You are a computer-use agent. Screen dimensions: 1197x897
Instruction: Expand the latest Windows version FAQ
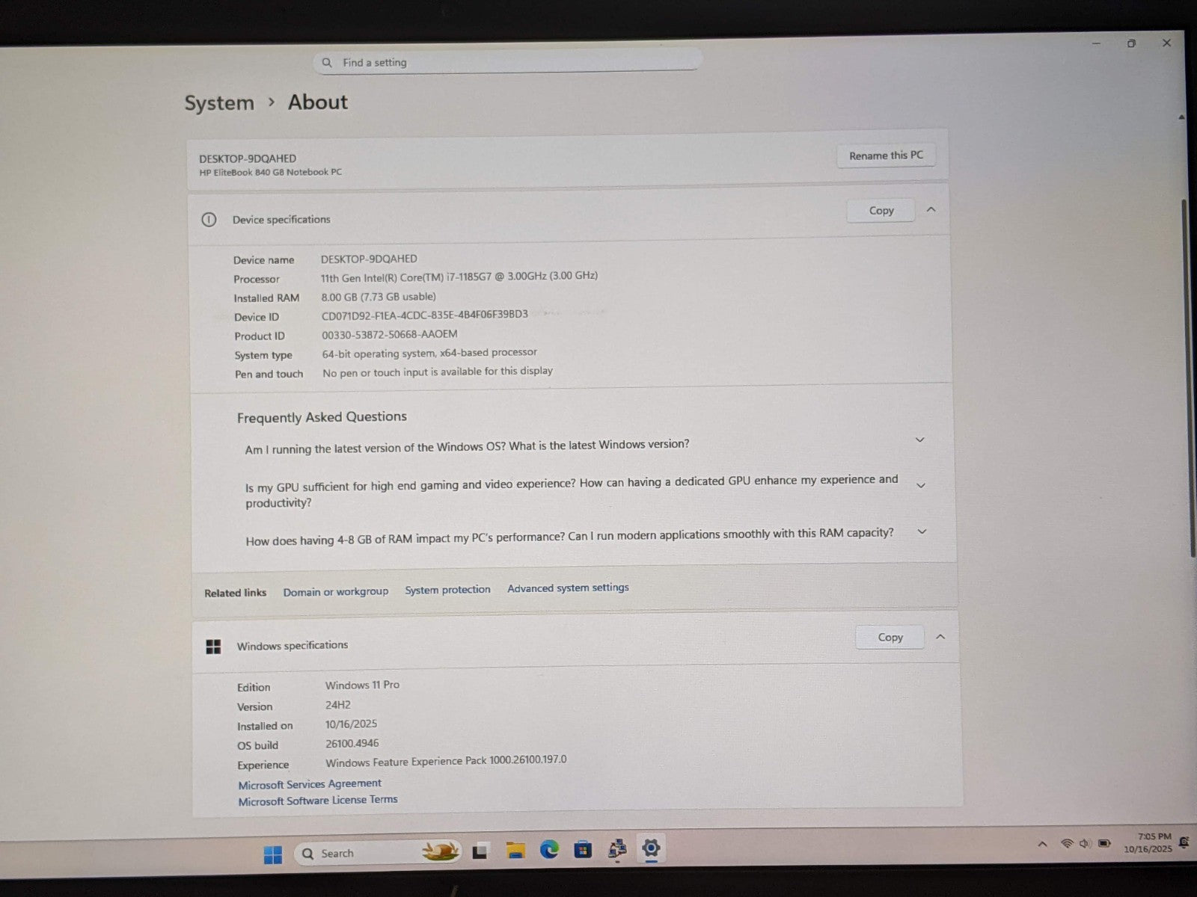920,440
